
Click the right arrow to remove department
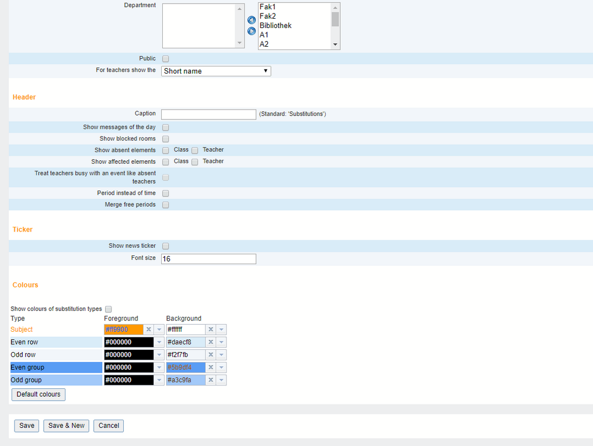(x=252, y=31)
